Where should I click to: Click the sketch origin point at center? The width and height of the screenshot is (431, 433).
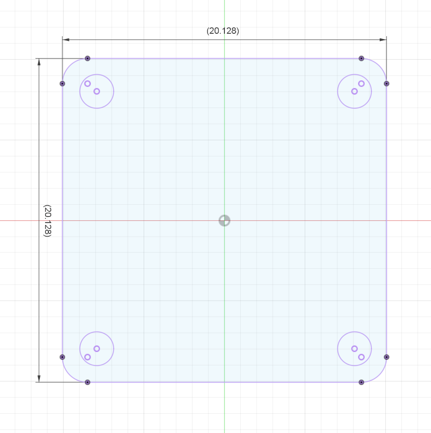224,220
